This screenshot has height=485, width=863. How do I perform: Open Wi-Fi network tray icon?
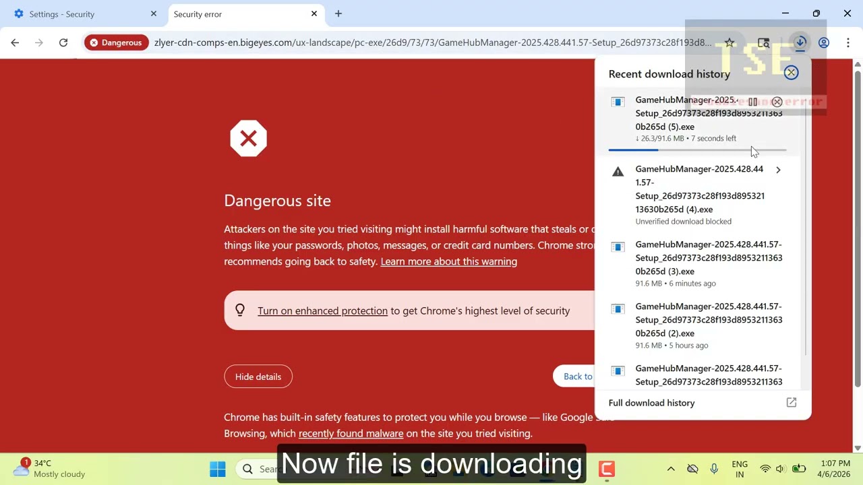coord(765,469)
